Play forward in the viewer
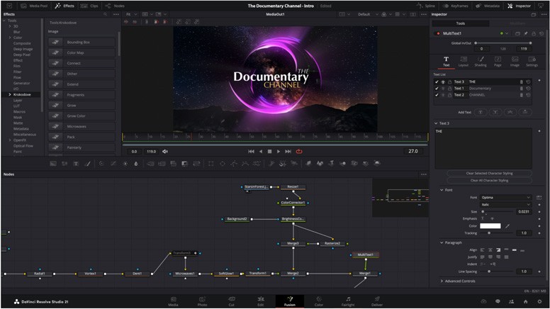 279,152
